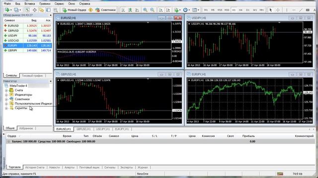Click the Новый Ордер button
The image size is (318, 178).
point(74,10)
